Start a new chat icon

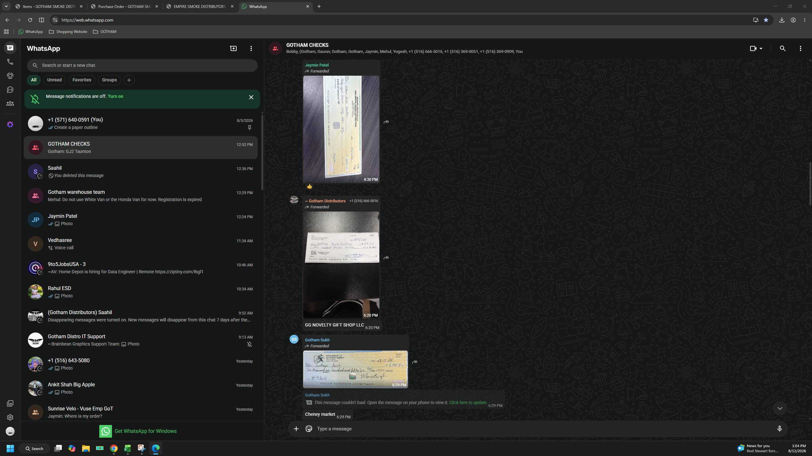click(233, 48)
